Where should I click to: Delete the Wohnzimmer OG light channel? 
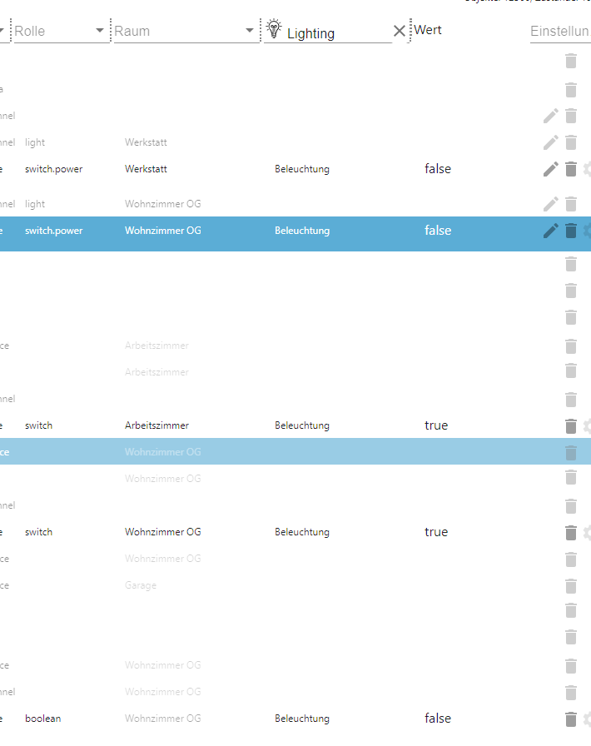point(571,204)
